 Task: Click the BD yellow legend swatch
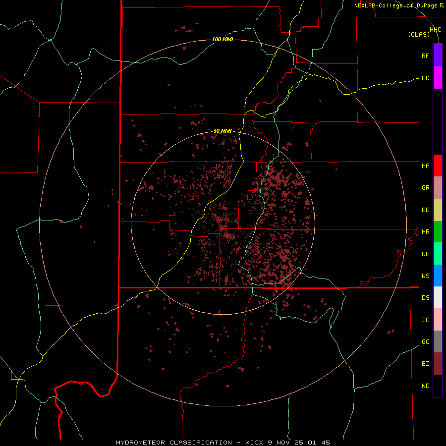pos(438,210)
